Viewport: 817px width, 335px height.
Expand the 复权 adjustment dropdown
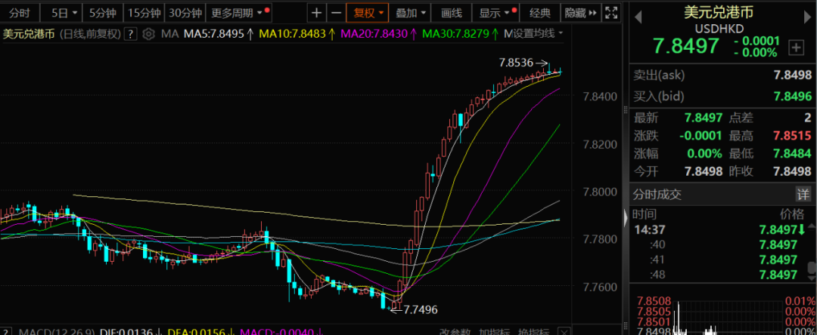(369, 13)
